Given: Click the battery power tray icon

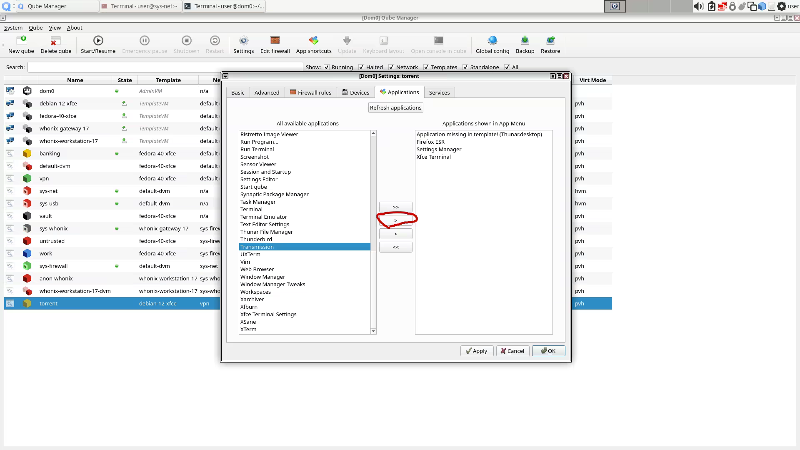Looking at the screenshot, I should 712,6.
